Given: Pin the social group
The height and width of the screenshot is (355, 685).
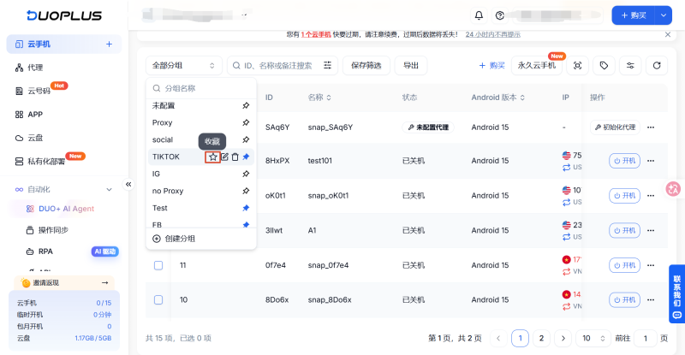Looking at the screenshot, I should pyautogui.click(x=246, y=139).
